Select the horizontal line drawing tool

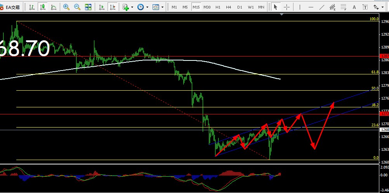[x=311, y=7]
